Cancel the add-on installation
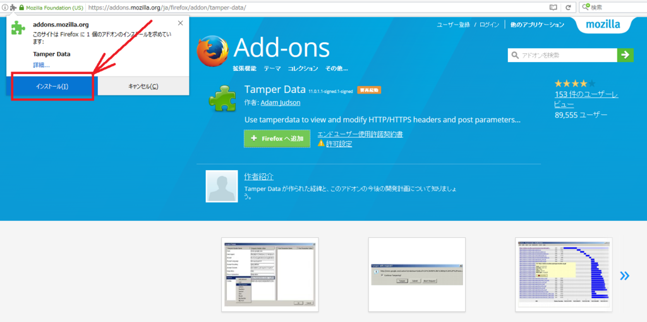Image resolution: width=647 pixels, height=322 pixels. click(x=143, y=87)
